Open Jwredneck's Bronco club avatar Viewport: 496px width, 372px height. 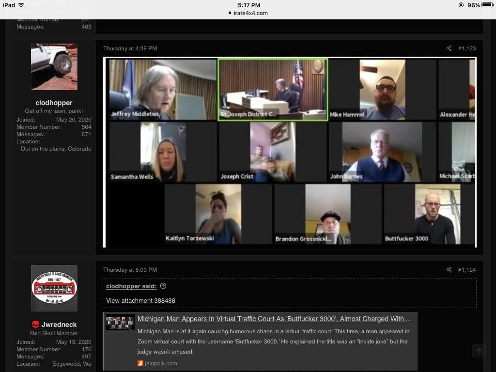point(54,288)
